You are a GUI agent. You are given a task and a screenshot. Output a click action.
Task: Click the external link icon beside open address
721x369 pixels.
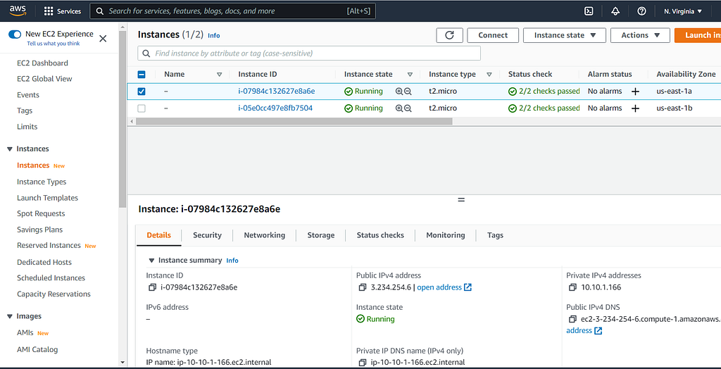(x=468, y=287)
